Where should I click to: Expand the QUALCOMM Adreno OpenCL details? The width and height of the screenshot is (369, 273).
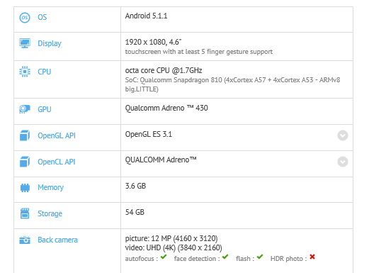(343, 162)
